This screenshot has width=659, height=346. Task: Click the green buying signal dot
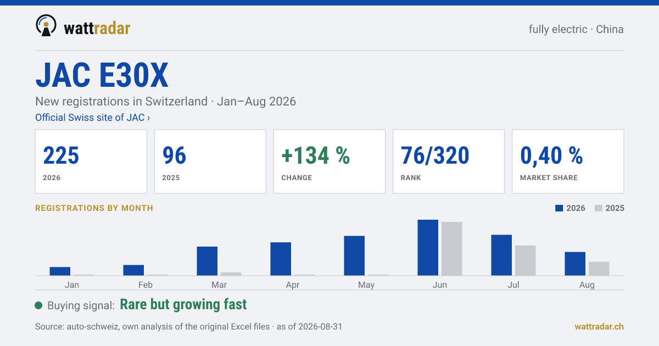click(38, 305)
